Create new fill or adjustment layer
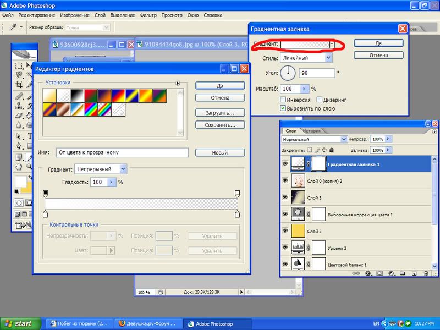This screenshot has width=440, height=330. [x=391, y=273]
